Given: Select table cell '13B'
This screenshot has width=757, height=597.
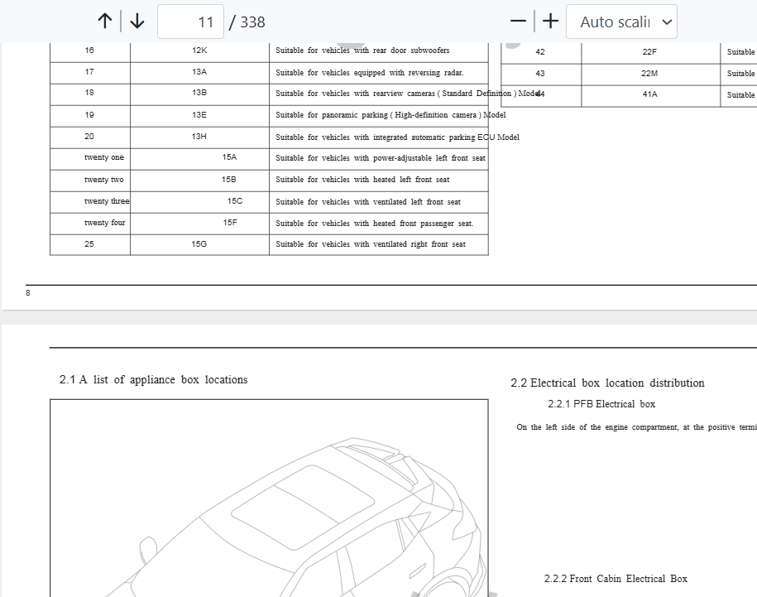Looking at the screenshot, I should pos(199,93).
